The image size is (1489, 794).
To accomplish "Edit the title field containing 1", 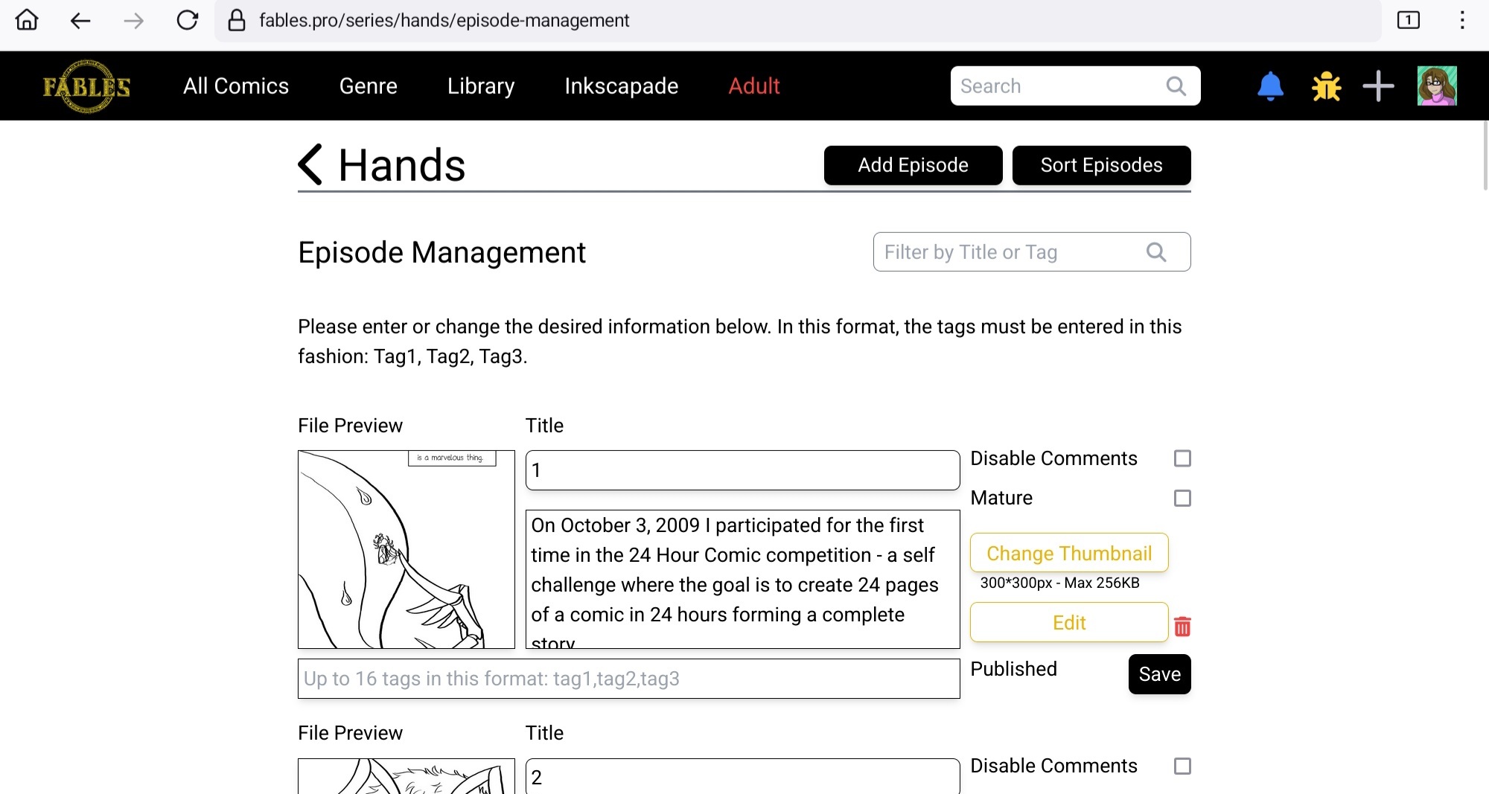I will (742, 470).
